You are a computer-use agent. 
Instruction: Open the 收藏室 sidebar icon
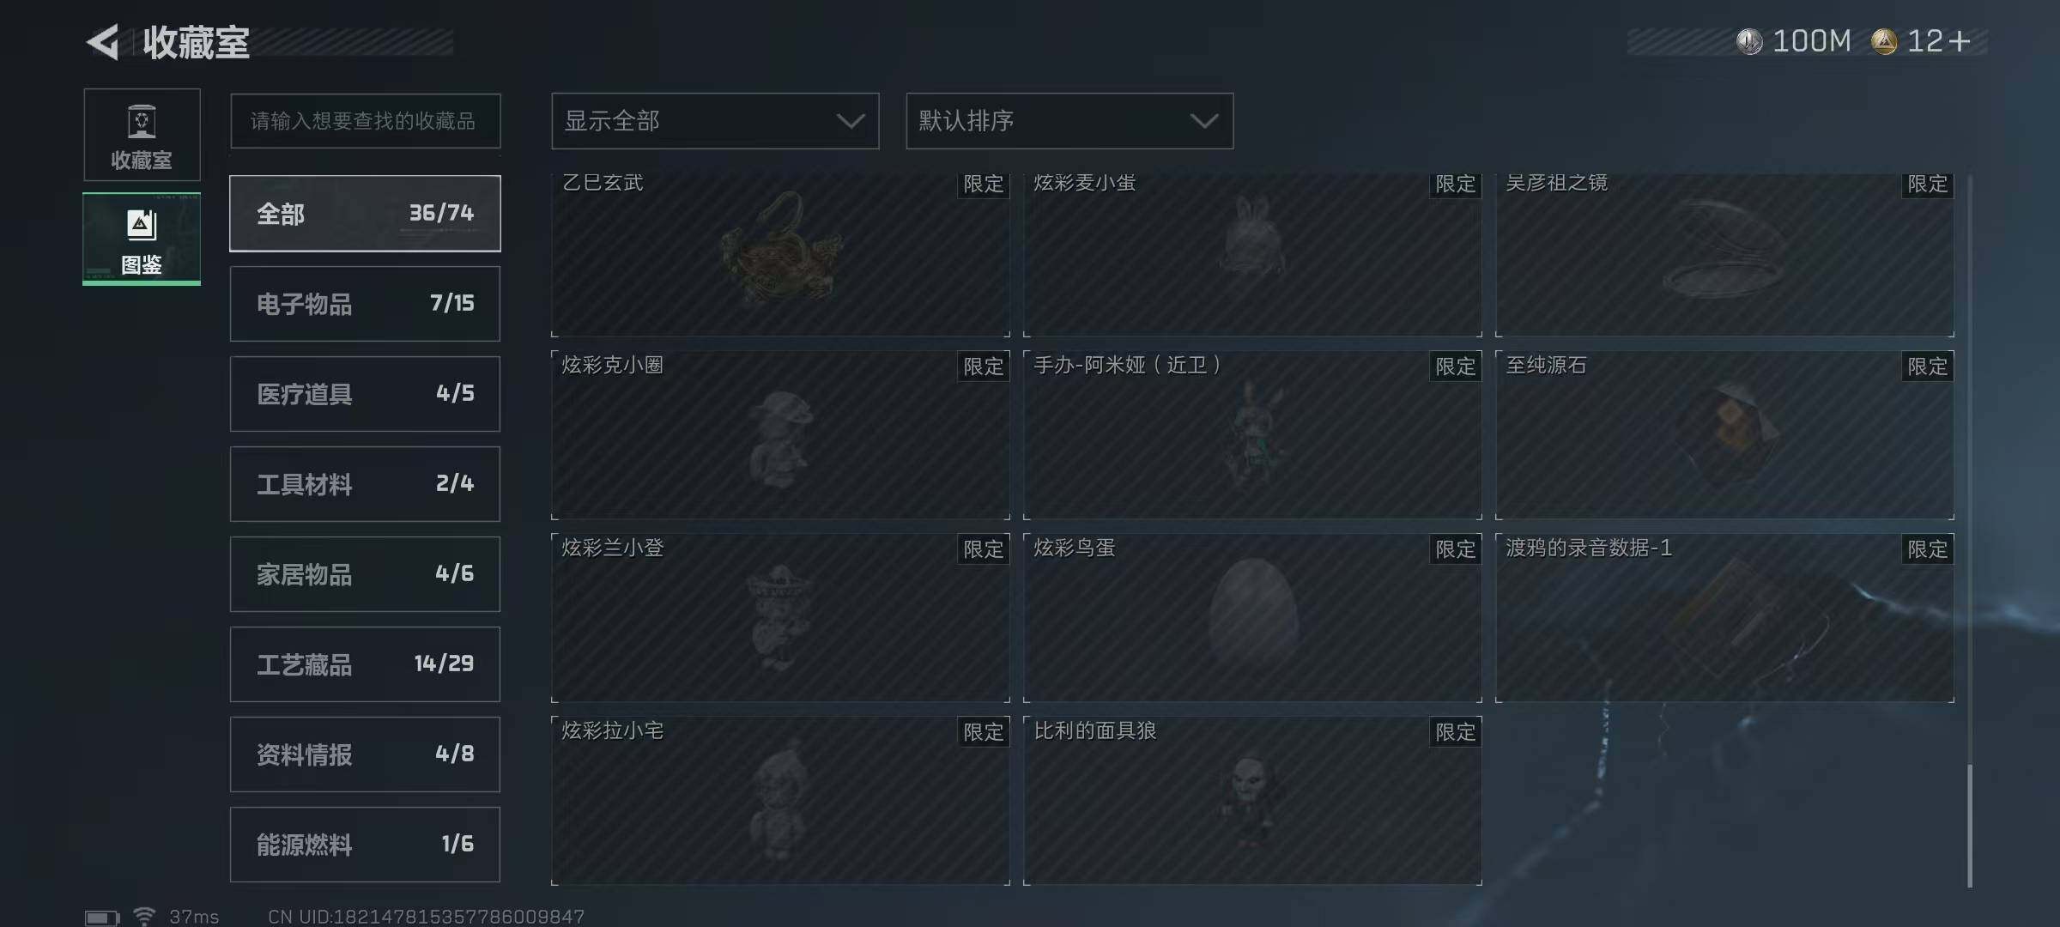pos(142,135)
